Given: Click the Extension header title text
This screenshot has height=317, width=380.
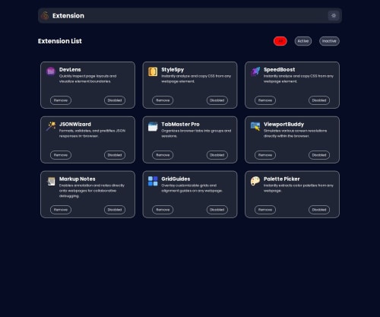Looking at the screenshot, I should pos(68,16).
